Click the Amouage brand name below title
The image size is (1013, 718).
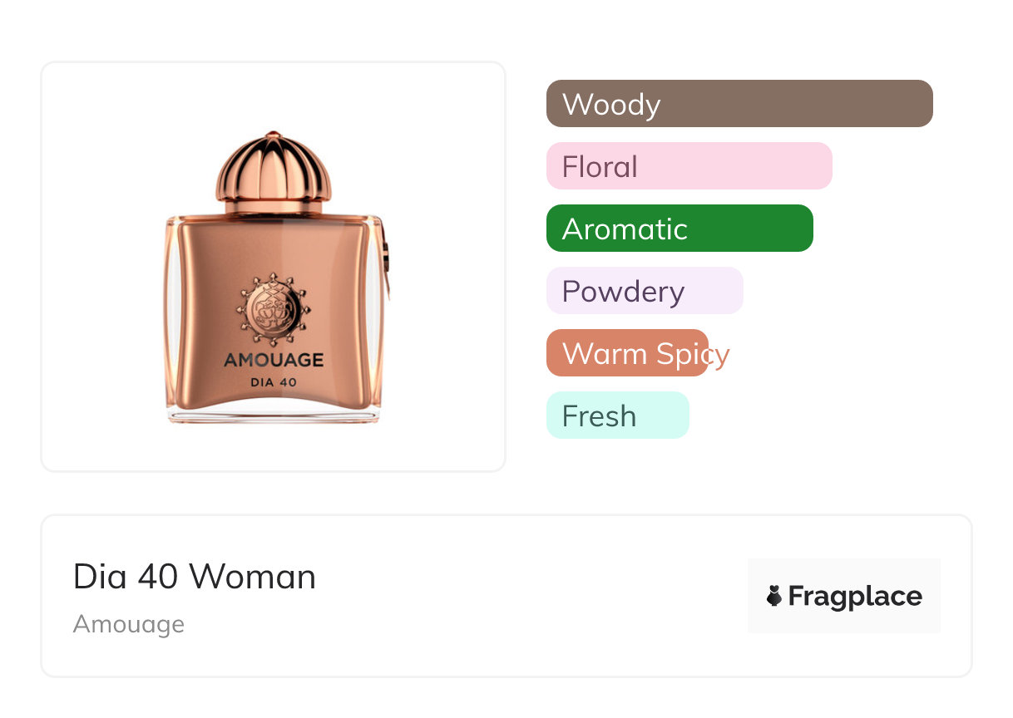[129, 624]
